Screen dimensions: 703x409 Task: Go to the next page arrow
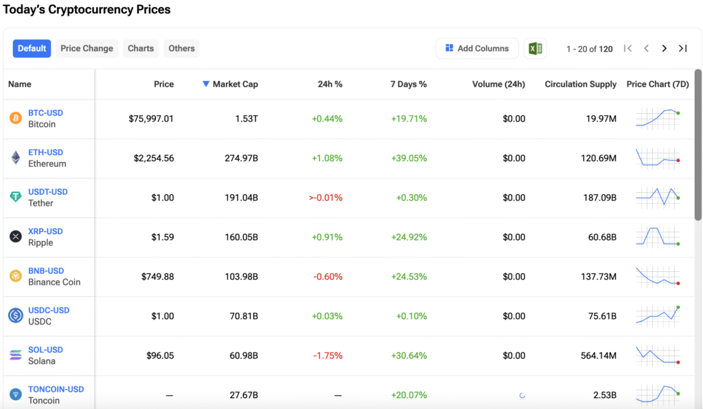[x=664, y=49]
